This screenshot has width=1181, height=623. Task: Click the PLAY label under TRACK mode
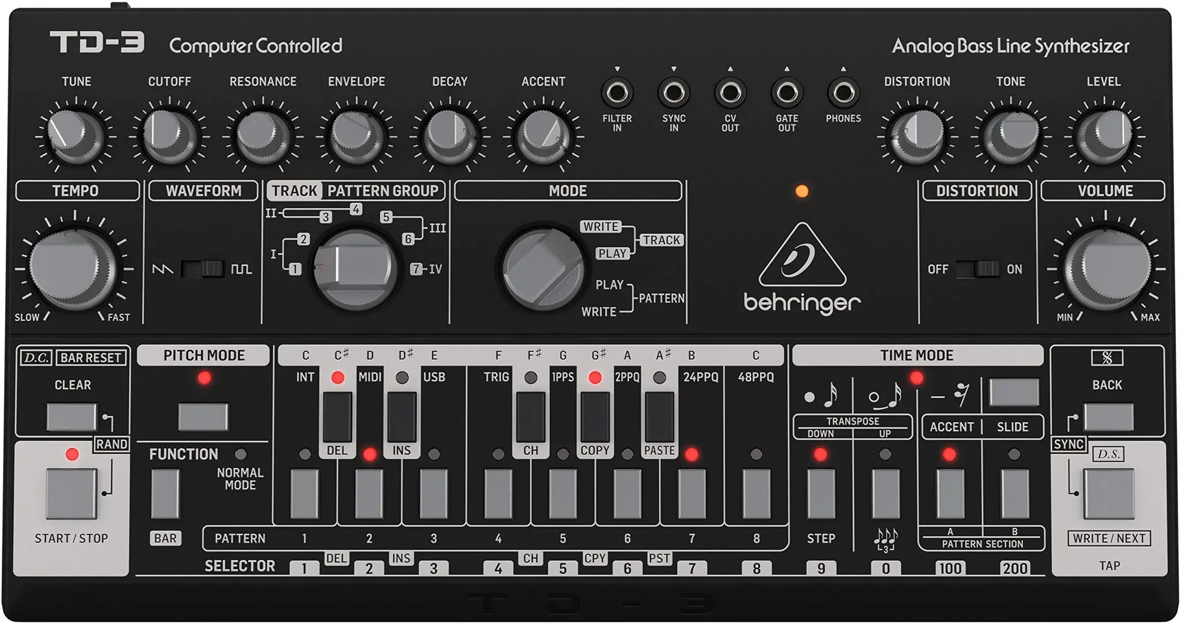pyautogui.click(x=612, y=253)
